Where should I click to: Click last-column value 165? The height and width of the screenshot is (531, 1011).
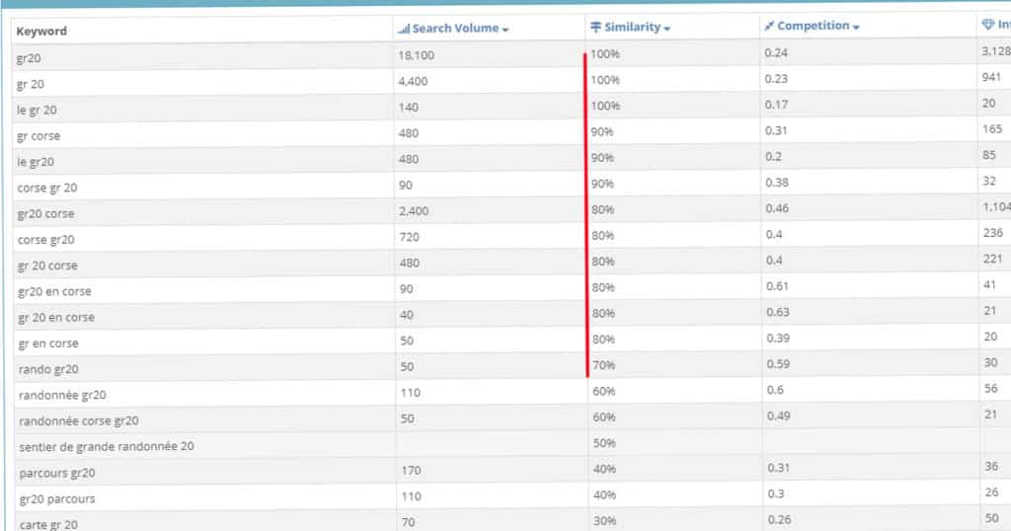(x=992, y=129)
